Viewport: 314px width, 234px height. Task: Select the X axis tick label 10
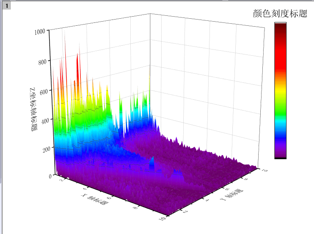coord(162,218)
